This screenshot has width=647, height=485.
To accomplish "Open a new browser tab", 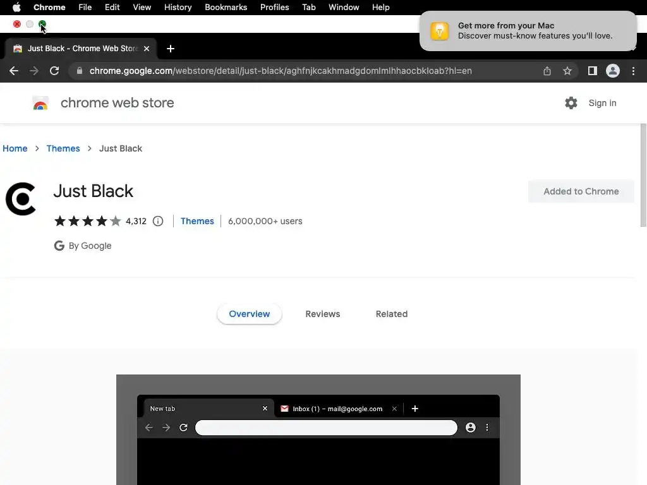I will click(x=171, y=49).
